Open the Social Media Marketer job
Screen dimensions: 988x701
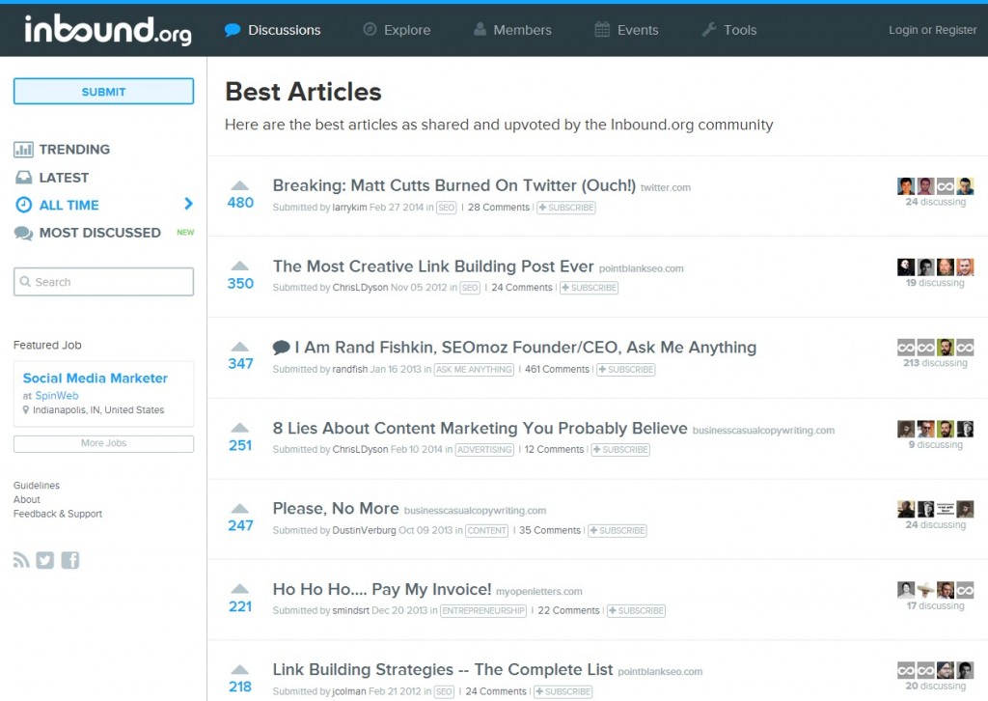(96, 379)
